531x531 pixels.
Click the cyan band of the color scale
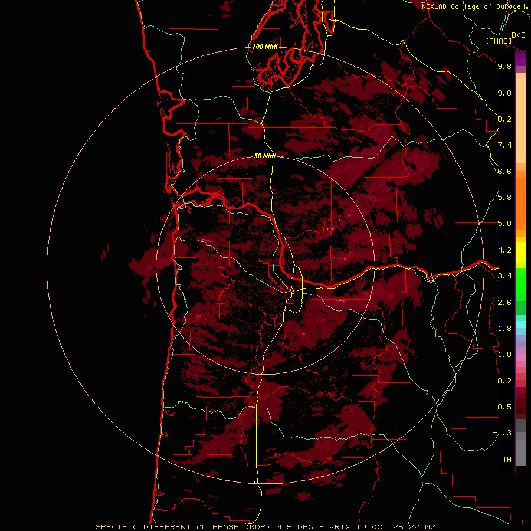click(521, 324)
